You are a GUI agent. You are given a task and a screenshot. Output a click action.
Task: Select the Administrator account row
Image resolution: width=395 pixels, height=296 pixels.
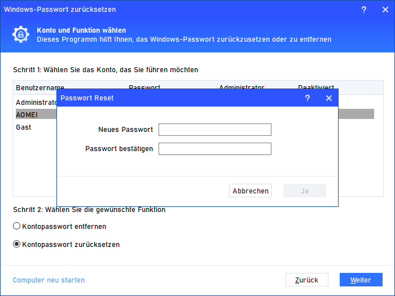click(35, 103)
